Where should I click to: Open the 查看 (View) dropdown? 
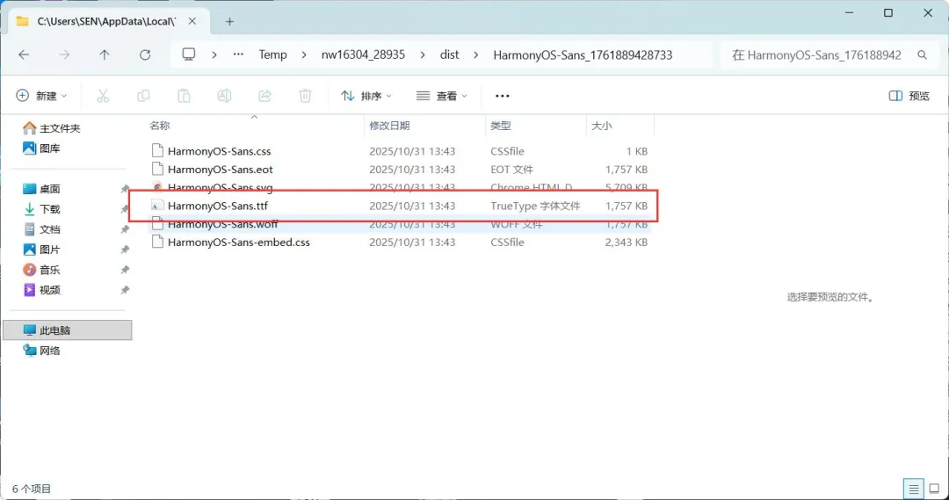[441, 96]
